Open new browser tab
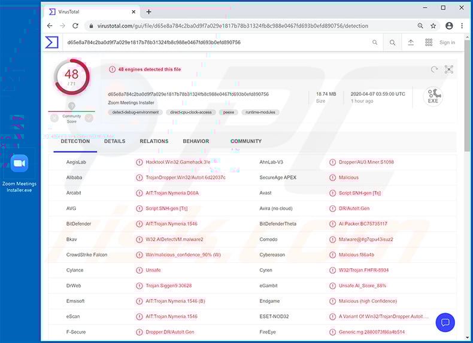Screen dimensions: 473x343 pos(148,12)
